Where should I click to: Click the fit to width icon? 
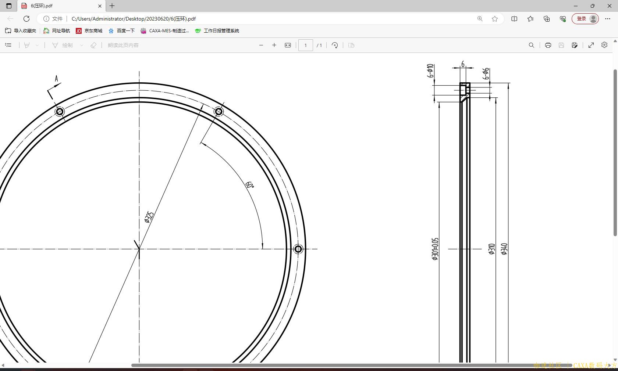click(x=288, y=45)
